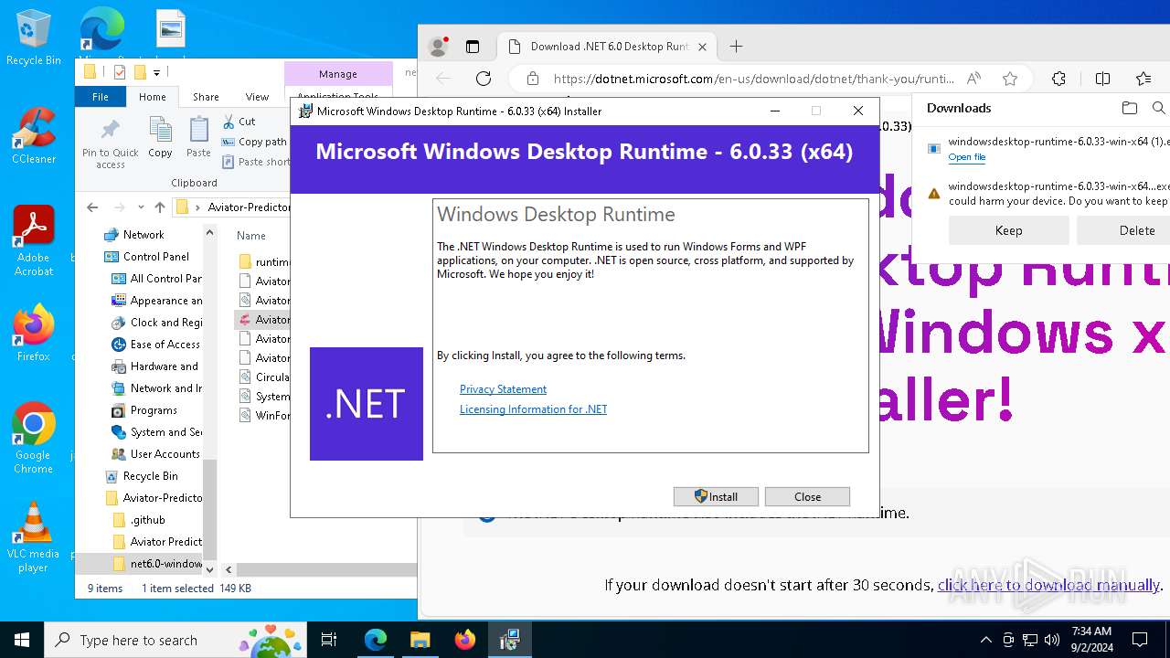The width and height of the screenshot is (1170, 658).
Task: Open VLC media player desktop shortcut
Action: tap(34, 536)
